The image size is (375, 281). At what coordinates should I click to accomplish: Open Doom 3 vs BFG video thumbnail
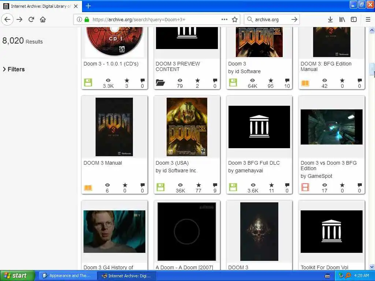click(x=331, y=127)
